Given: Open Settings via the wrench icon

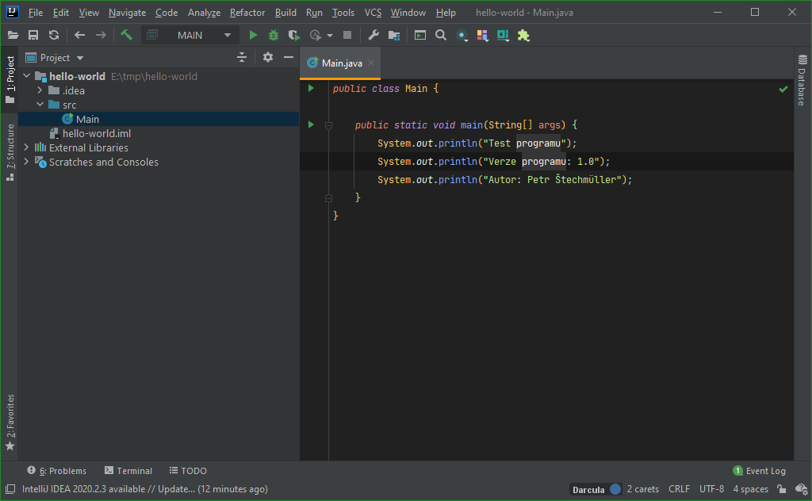Looking at the screenshot, I should point(373,35).
